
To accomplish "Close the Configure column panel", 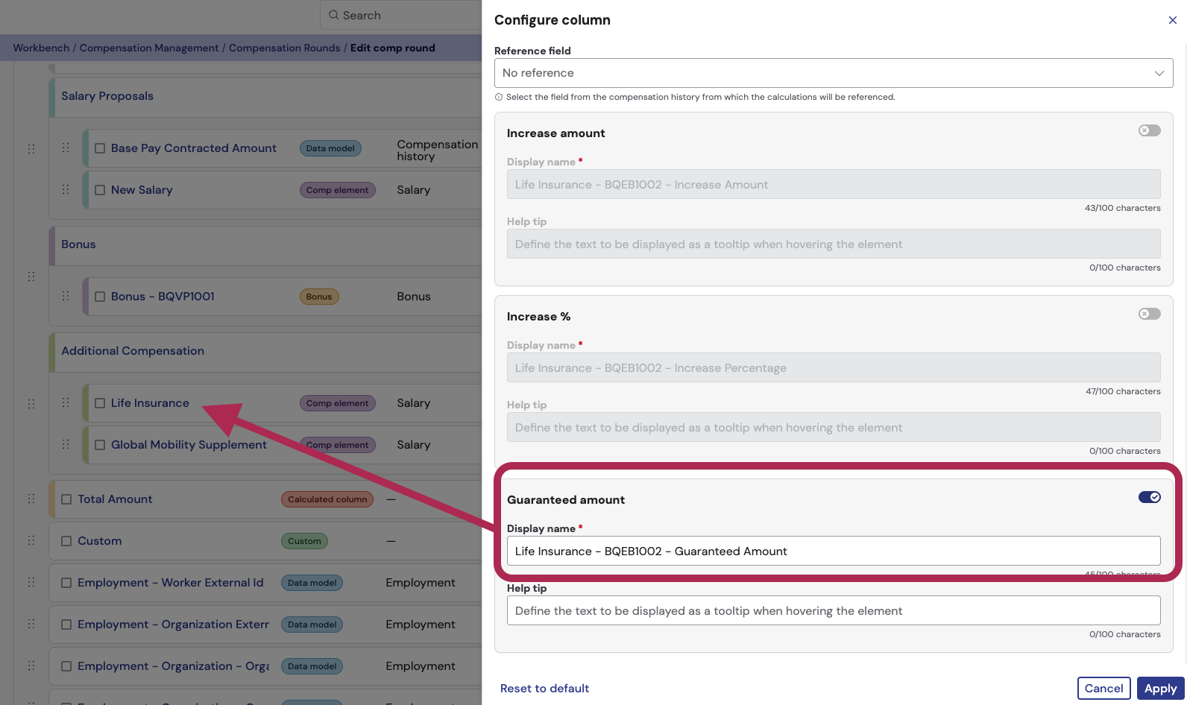I will click(x=1172, y=20).
